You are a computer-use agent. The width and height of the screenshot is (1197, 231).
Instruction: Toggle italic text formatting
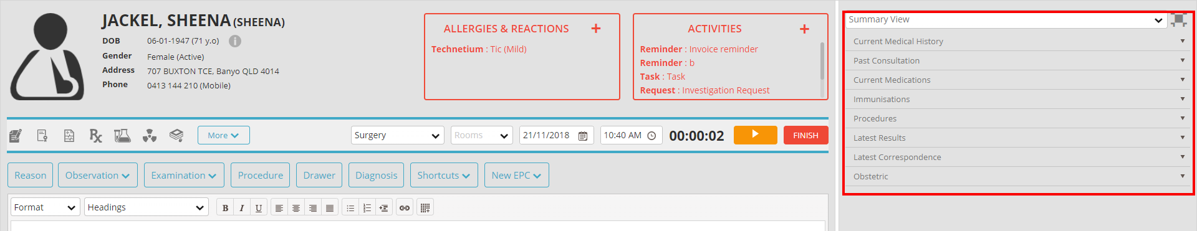[242, 208]
